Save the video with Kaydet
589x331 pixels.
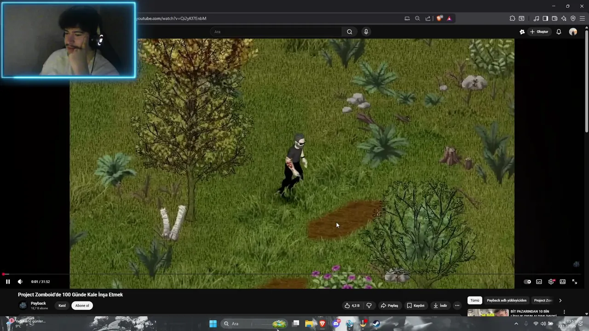click(415, 306)
